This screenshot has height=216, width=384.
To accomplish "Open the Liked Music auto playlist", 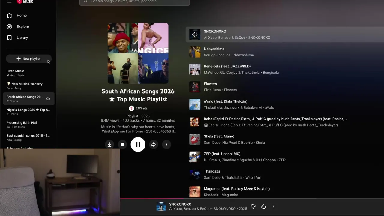I will (x=28, y=73).
